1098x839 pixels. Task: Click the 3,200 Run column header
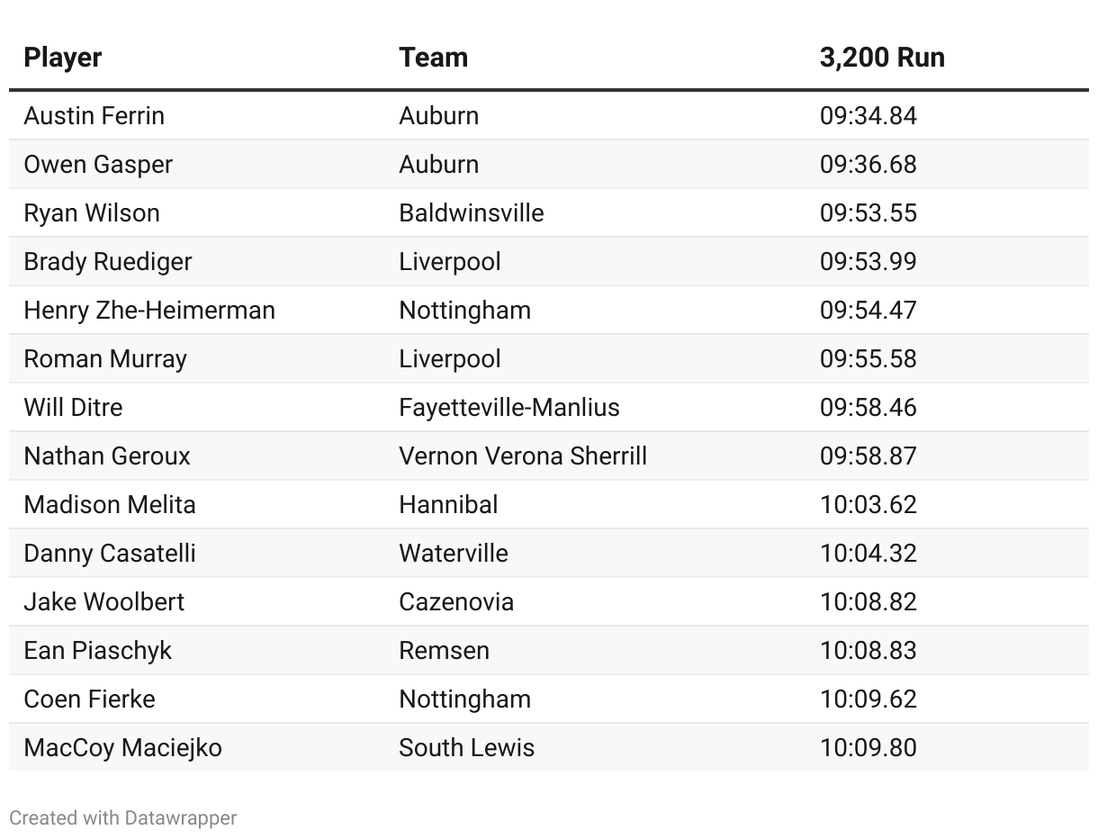click(x=881, y=58)
